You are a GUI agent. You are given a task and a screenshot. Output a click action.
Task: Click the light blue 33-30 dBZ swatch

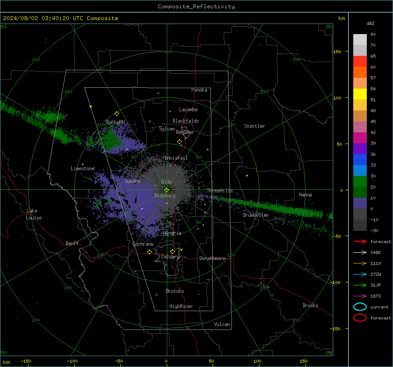coord(360,170)
